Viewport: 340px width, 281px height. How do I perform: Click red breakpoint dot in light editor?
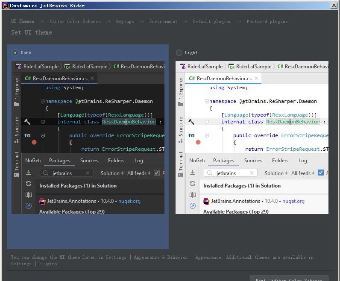[x=198, y=142]
